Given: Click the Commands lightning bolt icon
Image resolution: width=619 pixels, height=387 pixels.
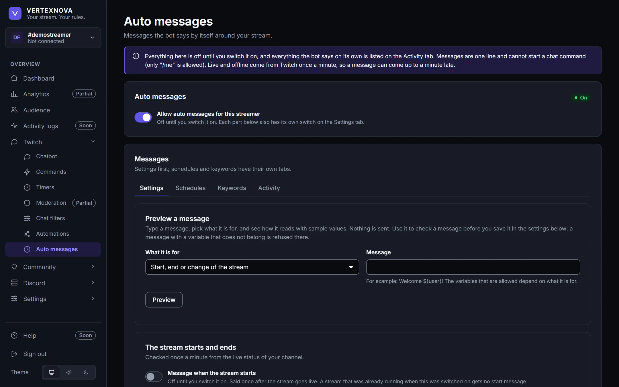Looking at the screenshot, I should [27, 172].
